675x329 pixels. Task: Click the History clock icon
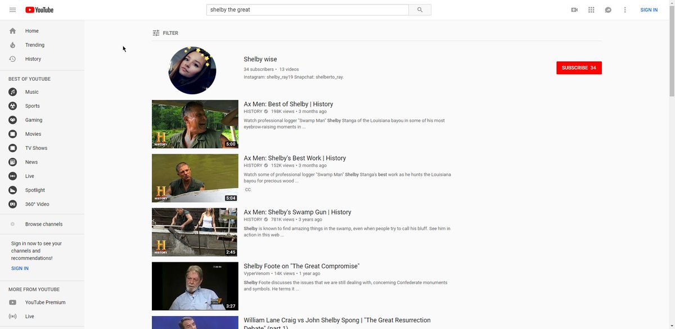pos(12,59)
